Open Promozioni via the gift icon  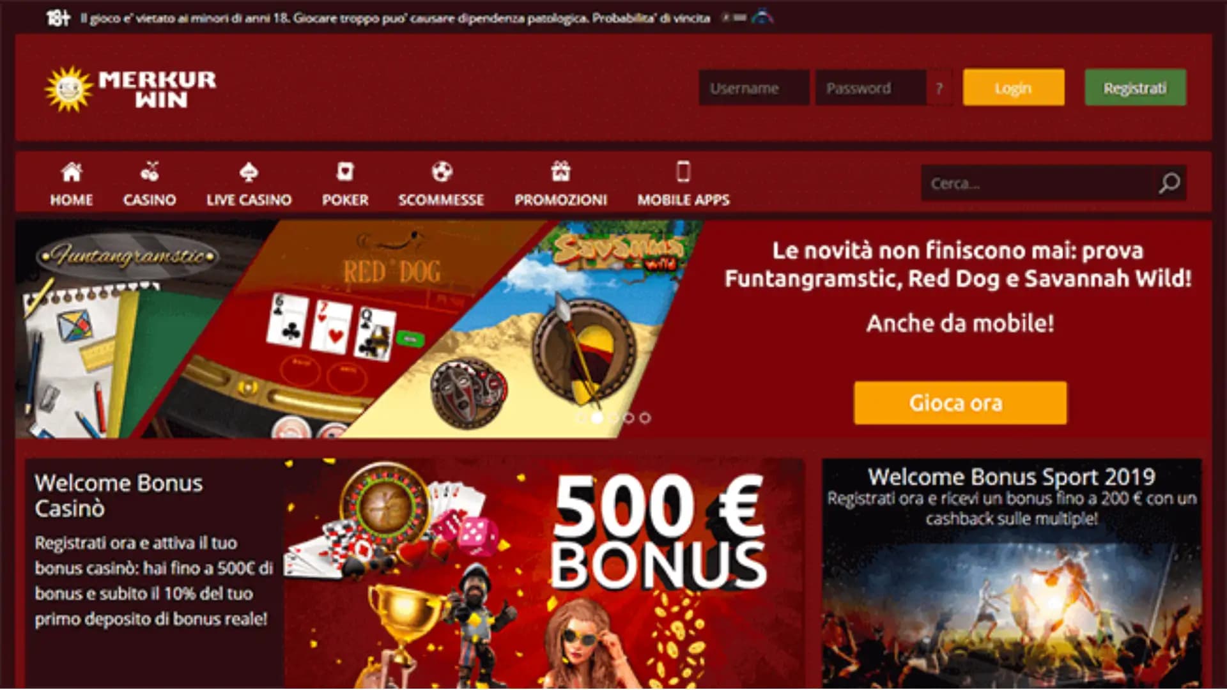point(560,171)
